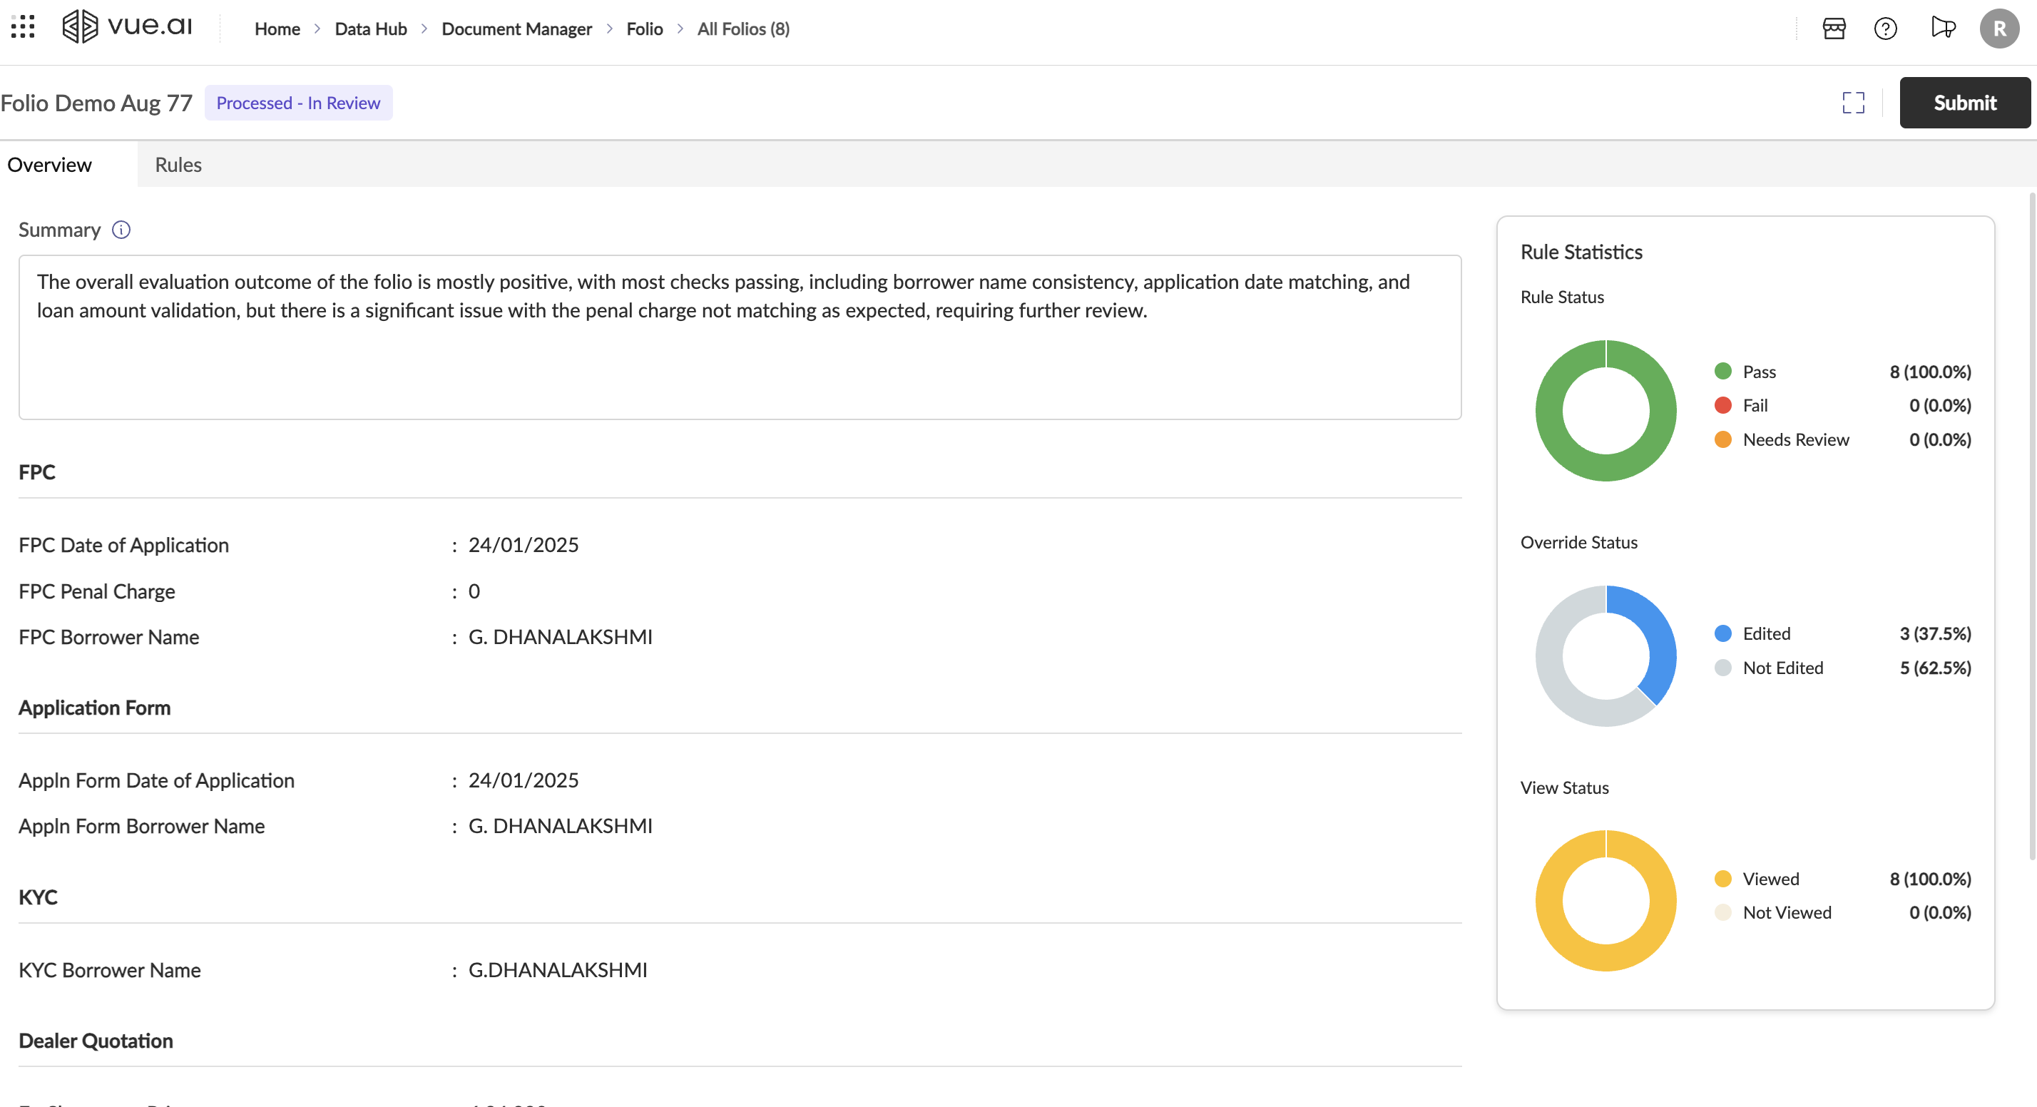
Task: Go to Home breadcrumb
Action: [x=277, y=29]
